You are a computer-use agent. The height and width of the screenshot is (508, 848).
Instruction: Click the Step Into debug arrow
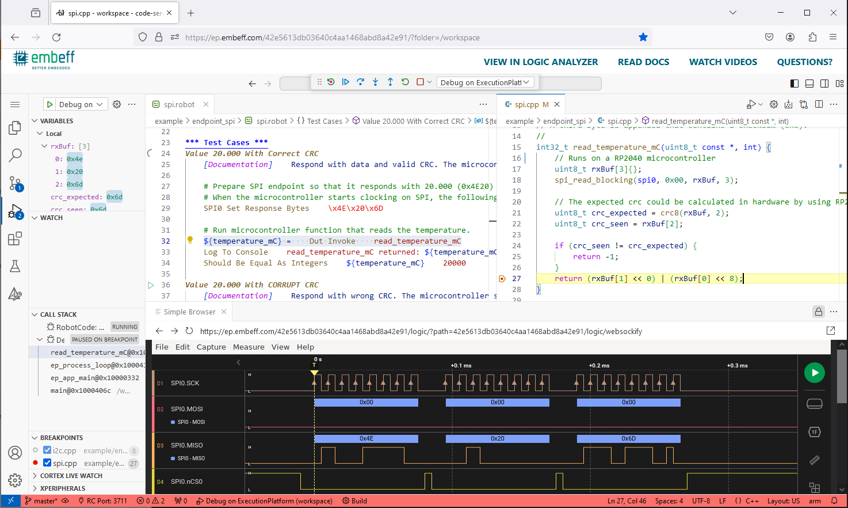tap(375, 82)
